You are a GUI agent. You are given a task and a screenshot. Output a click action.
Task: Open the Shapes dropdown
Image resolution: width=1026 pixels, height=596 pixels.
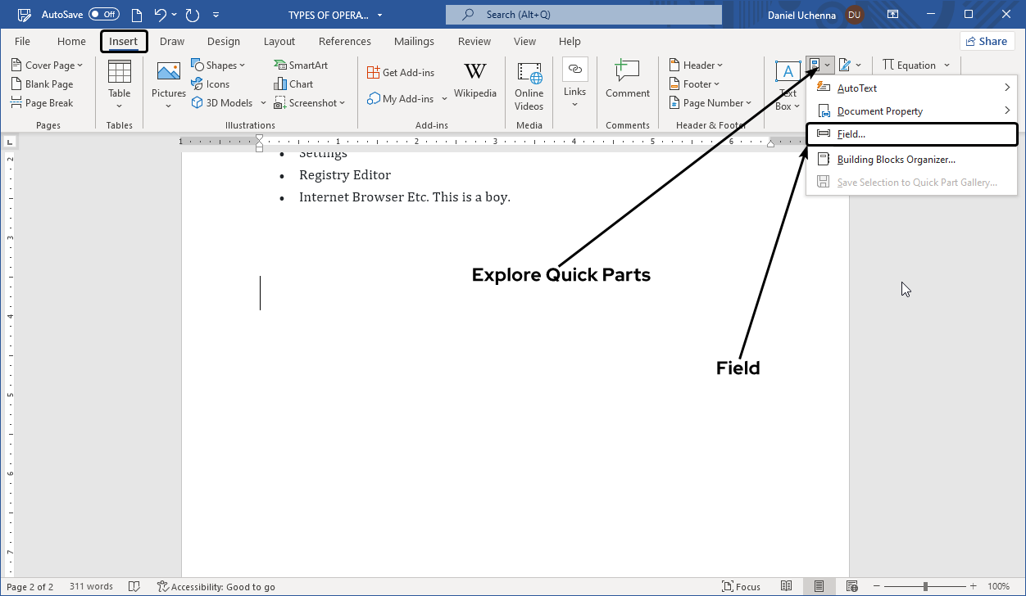point(218,65)
